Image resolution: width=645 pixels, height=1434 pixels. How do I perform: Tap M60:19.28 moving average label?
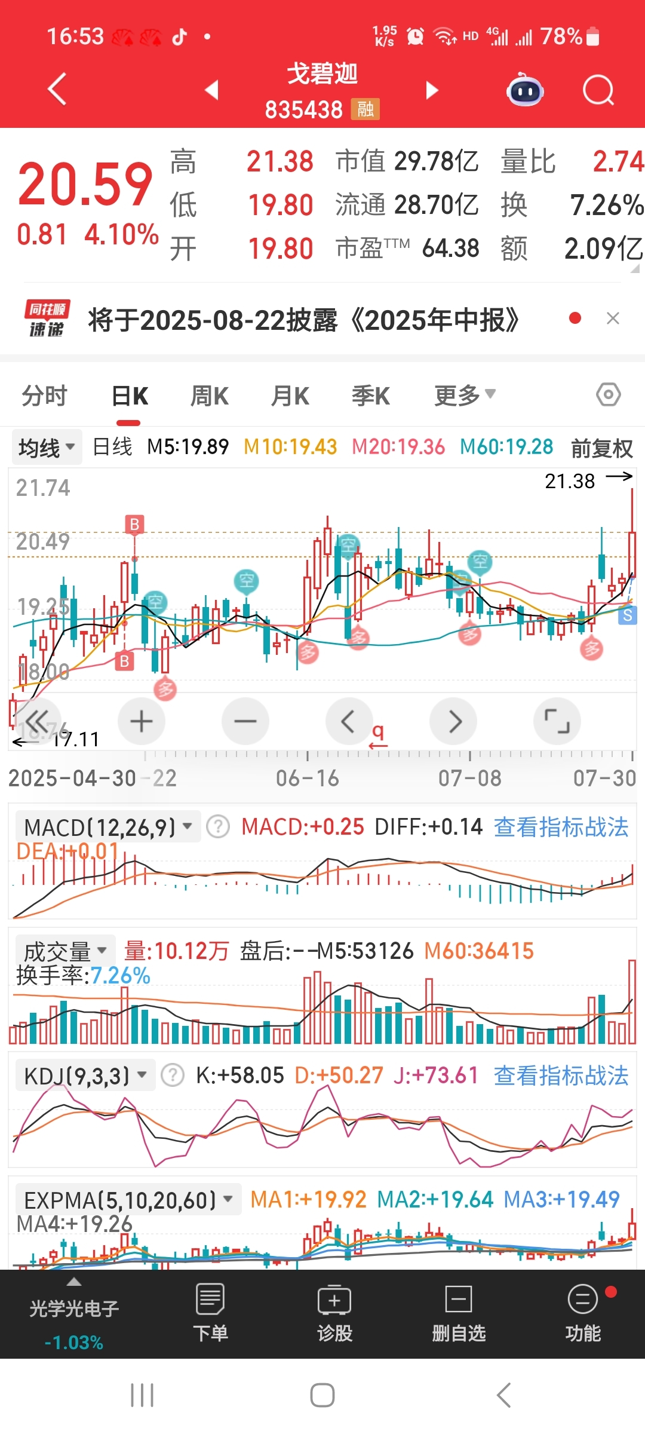pyautogui.click(x=506, y=446)
